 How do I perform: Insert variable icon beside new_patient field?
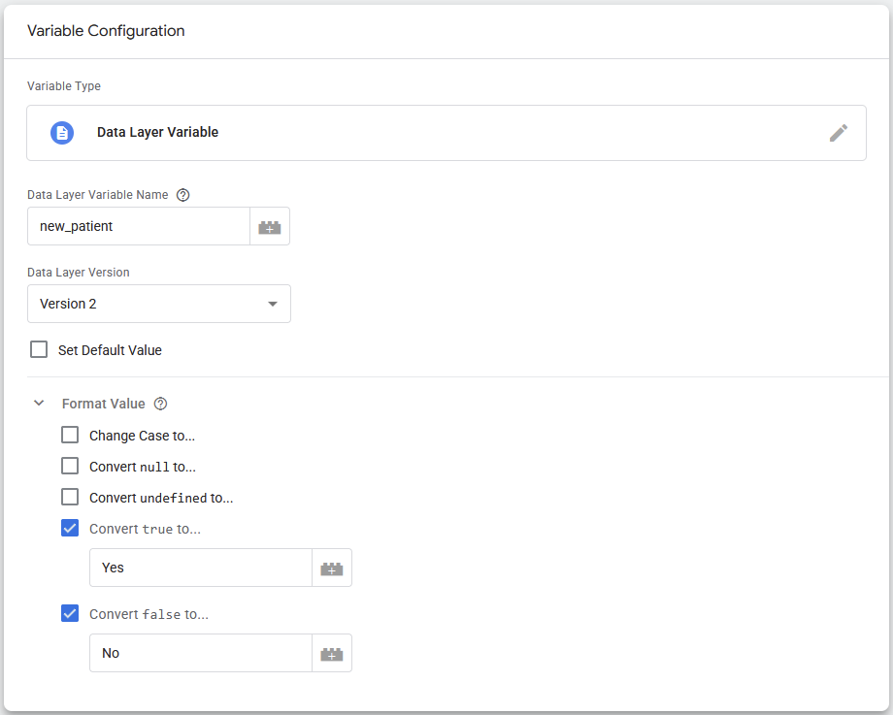270,227
